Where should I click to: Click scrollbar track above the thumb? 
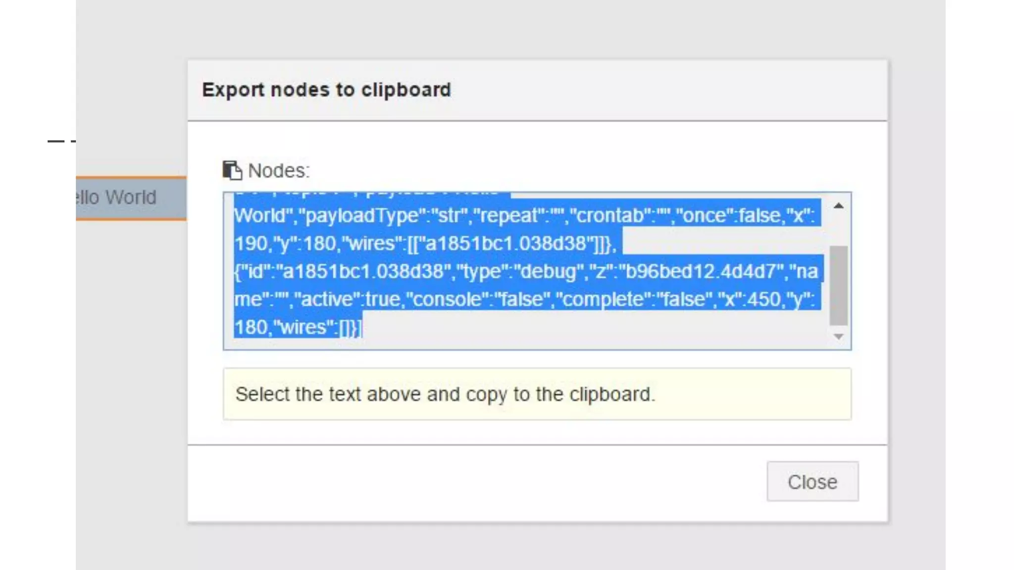(x=838, y=229)
